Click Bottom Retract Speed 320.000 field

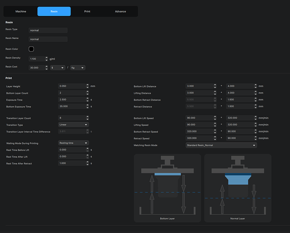click(199, 131)
